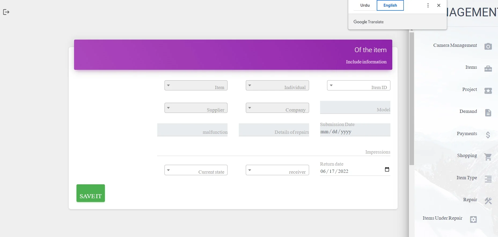Open the receiver dropdown list
The height and width of the screenshot is (237, 498).
click(x=277, y=170)
